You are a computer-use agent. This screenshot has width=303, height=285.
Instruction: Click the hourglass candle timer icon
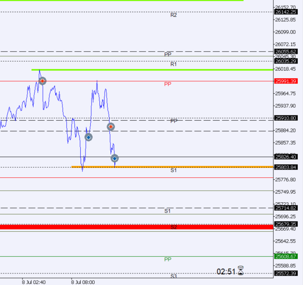[241, 271]
